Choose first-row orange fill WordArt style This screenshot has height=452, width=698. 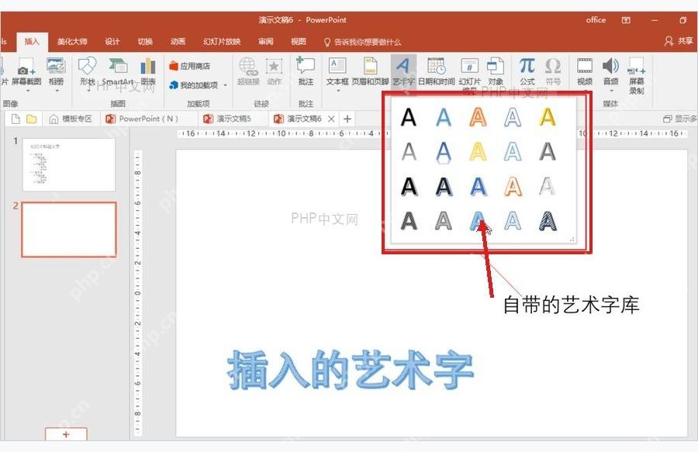(478, 117)
